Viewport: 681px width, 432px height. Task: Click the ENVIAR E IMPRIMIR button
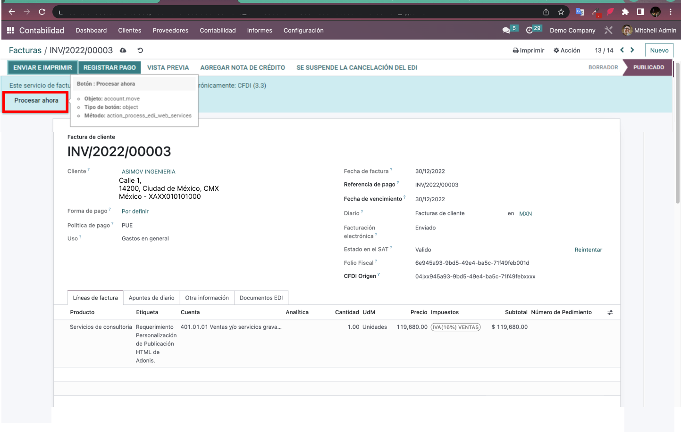[42, 67]
